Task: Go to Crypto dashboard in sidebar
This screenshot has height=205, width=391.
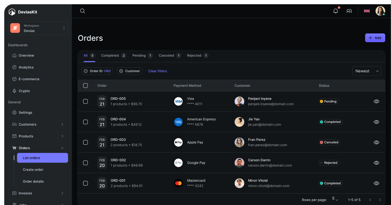Action: pyautogui.click(x=24, y=91)
